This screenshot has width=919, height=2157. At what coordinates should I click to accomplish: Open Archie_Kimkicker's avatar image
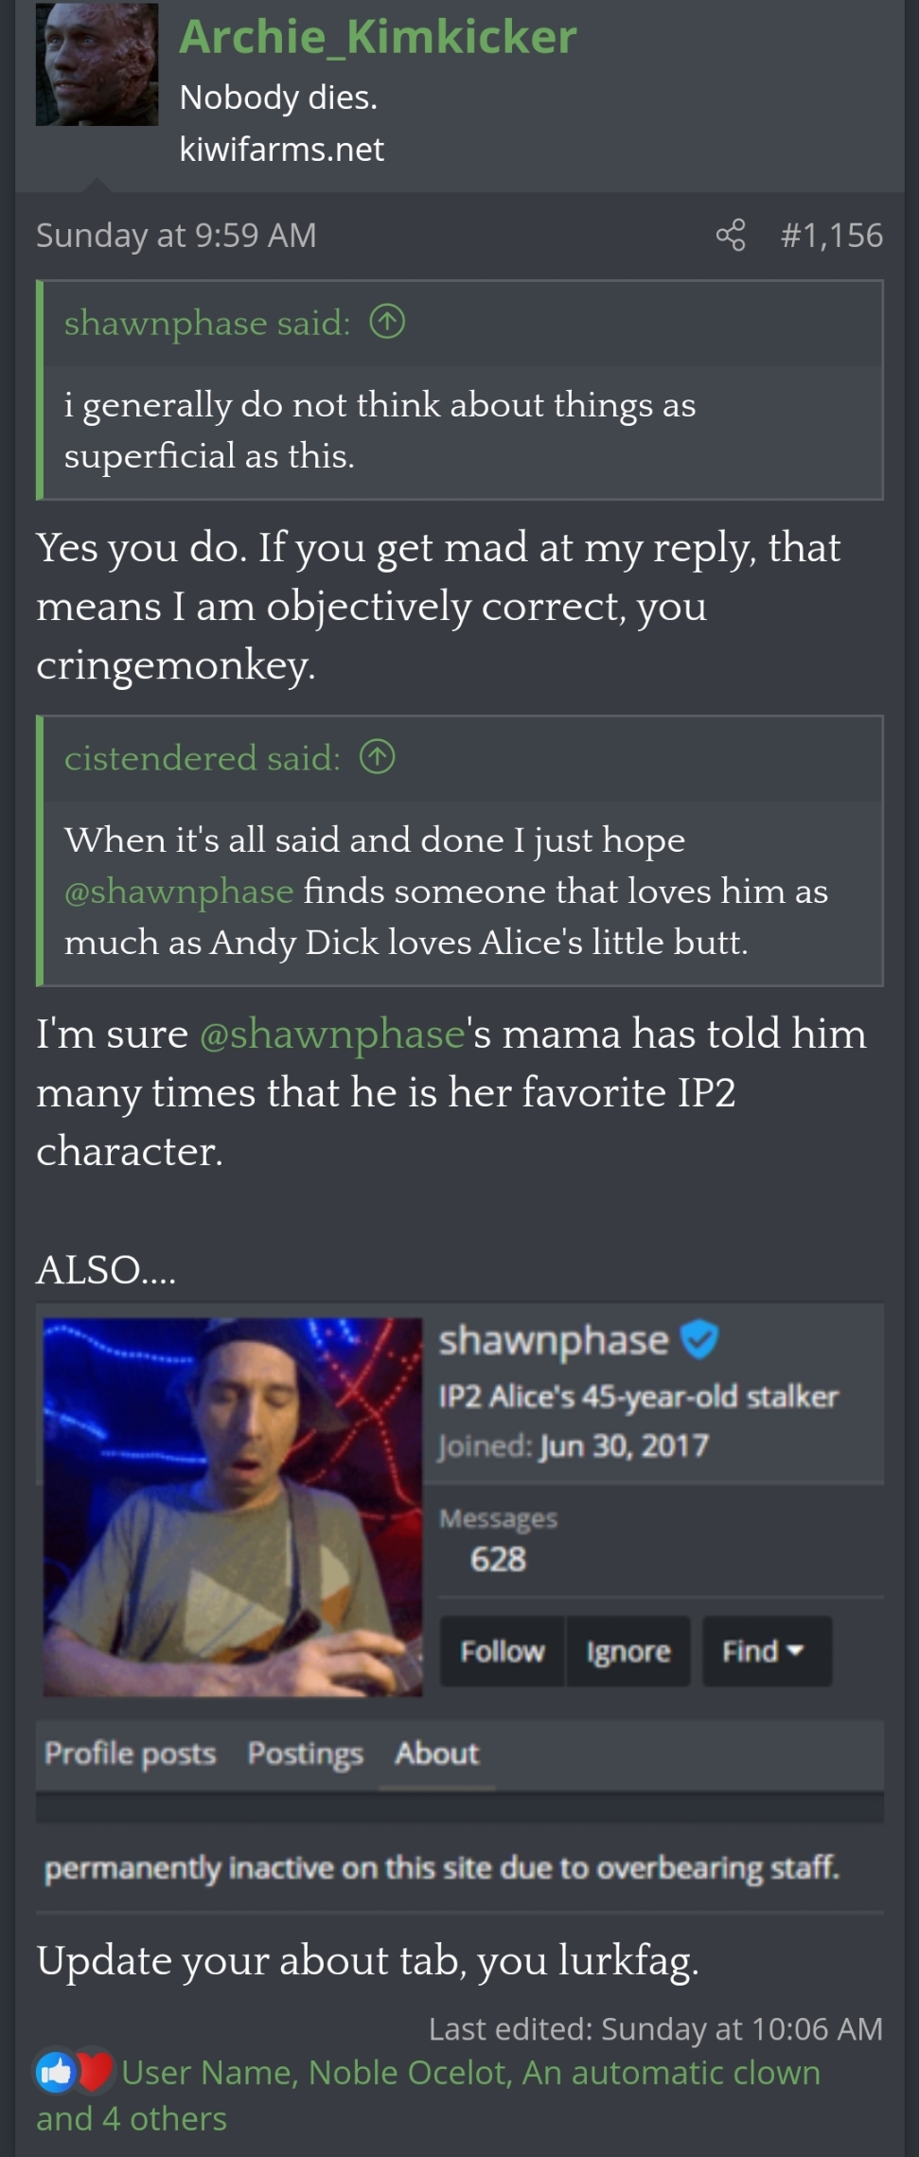97,63
